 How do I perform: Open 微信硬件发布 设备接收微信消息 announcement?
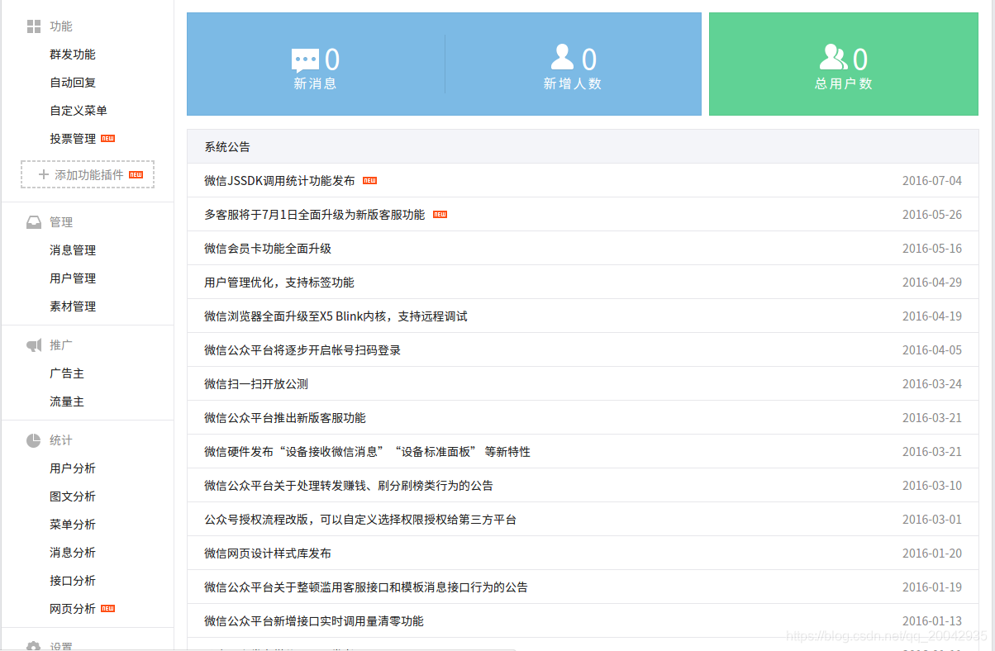click(367, 452)
